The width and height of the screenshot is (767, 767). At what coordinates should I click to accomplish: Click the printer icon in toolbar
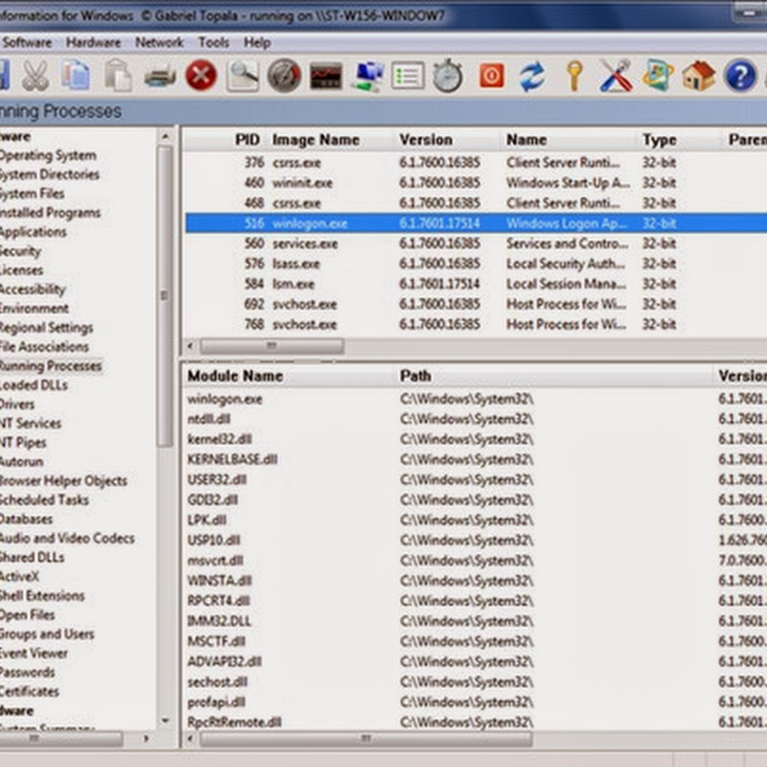point(159,75)
